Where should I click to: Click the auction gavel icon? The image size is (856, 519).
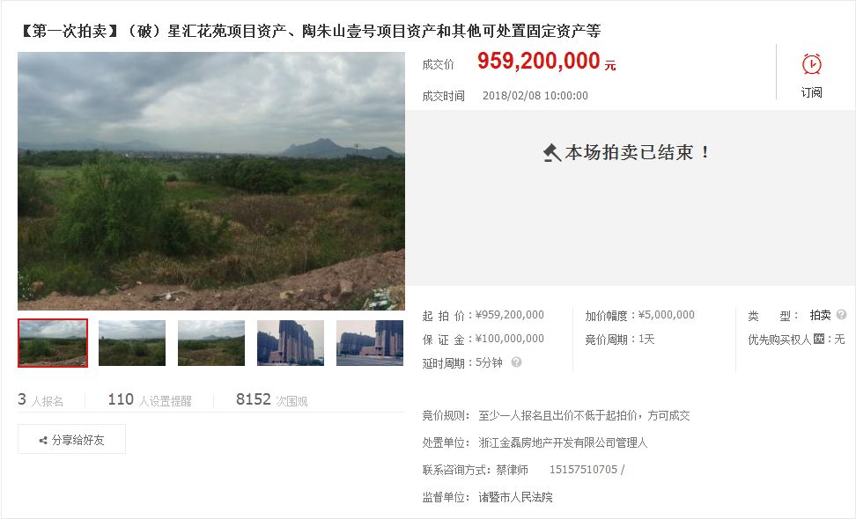tap(552, 153)
